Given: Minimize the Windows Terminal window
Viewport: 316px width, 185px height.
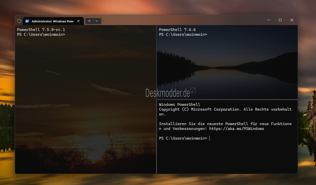Looking at the screenshot, I should click(x=268, y=20).
